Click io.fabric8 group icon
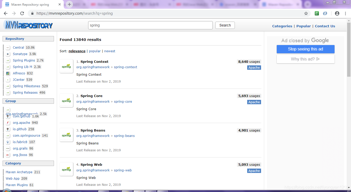351x192 pixels. pos(8,142)
